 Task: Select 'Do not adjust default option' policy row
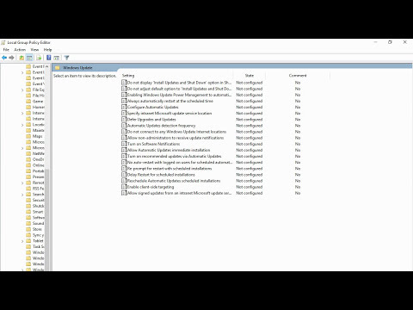(179, 89)
